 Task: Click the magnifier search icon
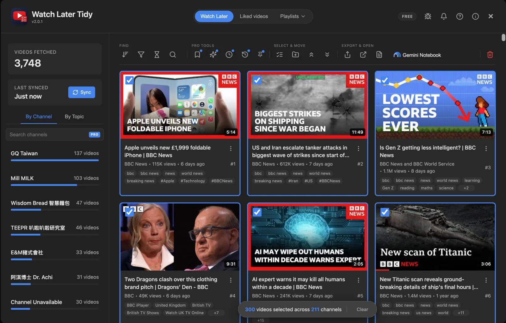[173, 55]
